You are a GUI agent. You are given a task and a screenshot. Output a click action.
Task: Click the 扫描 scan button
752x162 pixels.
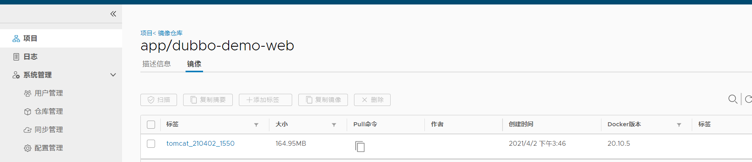click(x=159, y=100)
